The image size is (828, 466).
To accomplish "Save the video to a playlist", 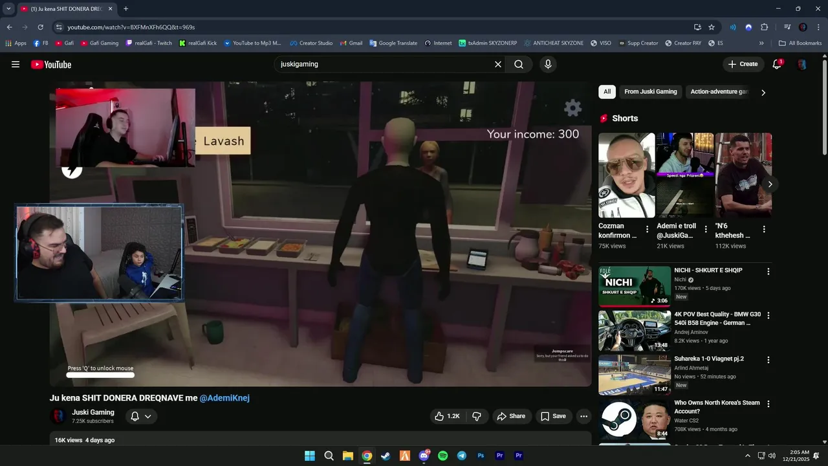I will [x=553, y=416].
